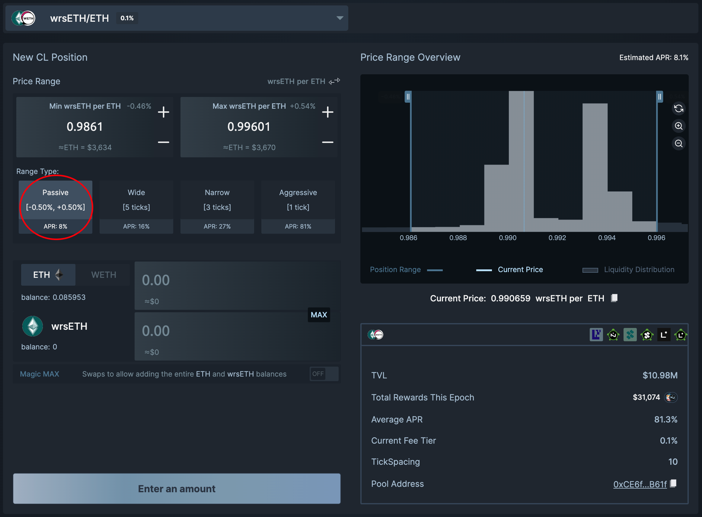This screenshot has width=702, height=517.
Task: Click the Current Price legend entry
Action: 509,270
